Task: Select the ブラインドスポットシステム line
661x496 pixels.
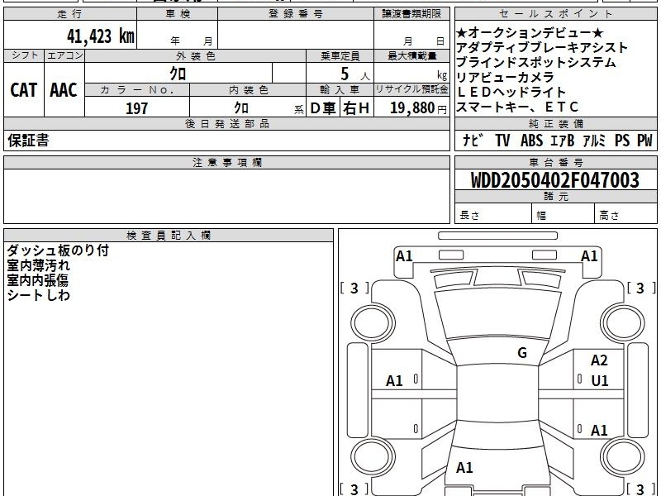Action: click(x=536, y=62)
